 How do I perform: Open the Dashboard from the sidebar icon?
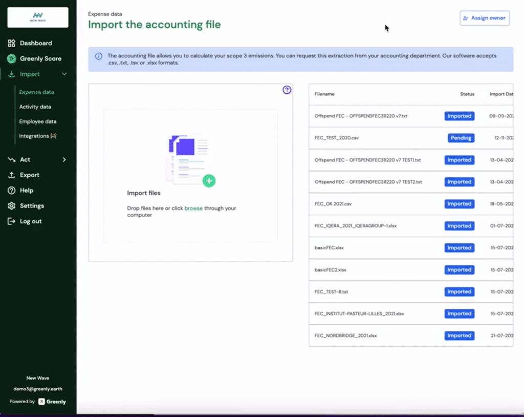coord(11,43)
